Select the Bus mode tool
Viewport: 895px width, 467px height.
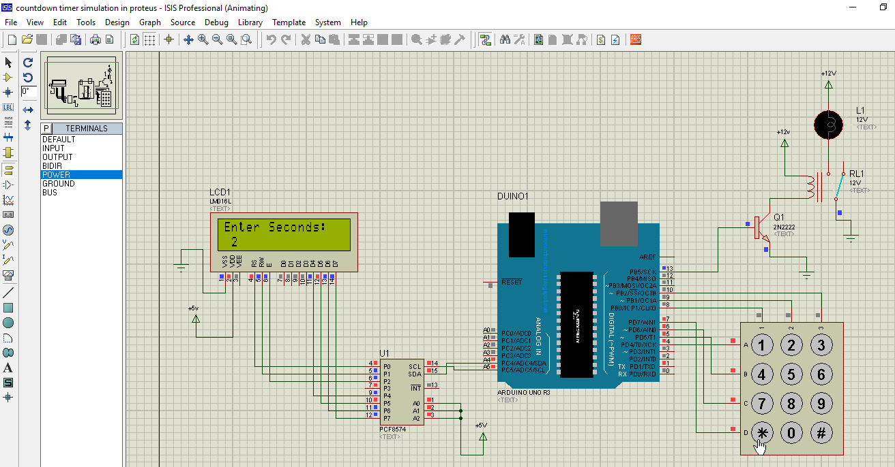tap(8, 138)
